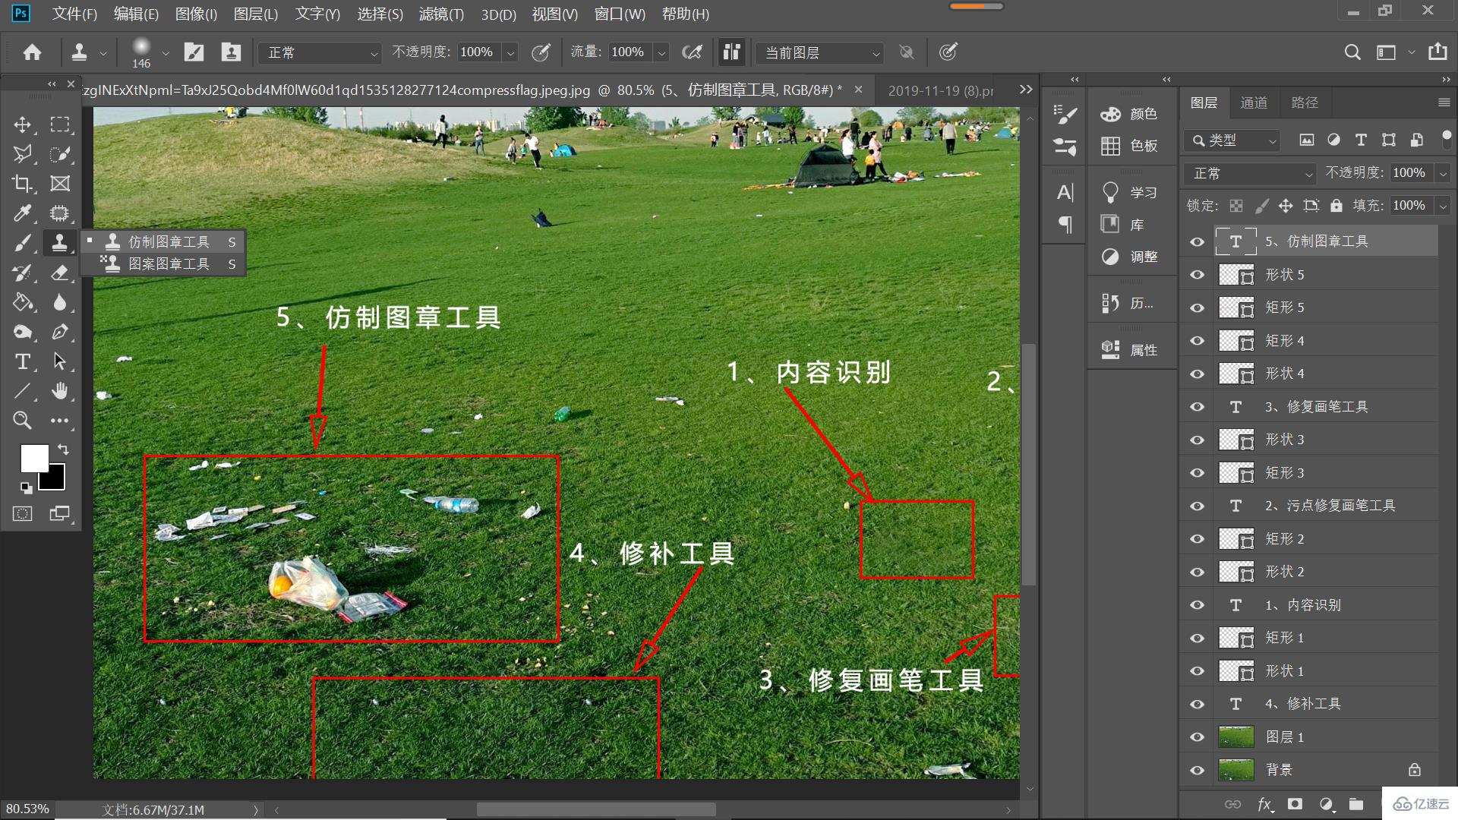Toggle Quick Mask mode
The image size is (1458, 820).
(x=23, y=514)
